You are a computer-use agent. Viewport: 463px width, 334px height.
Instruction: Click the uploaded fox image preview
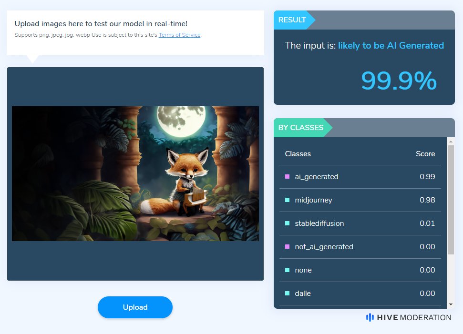coord(135,173)
